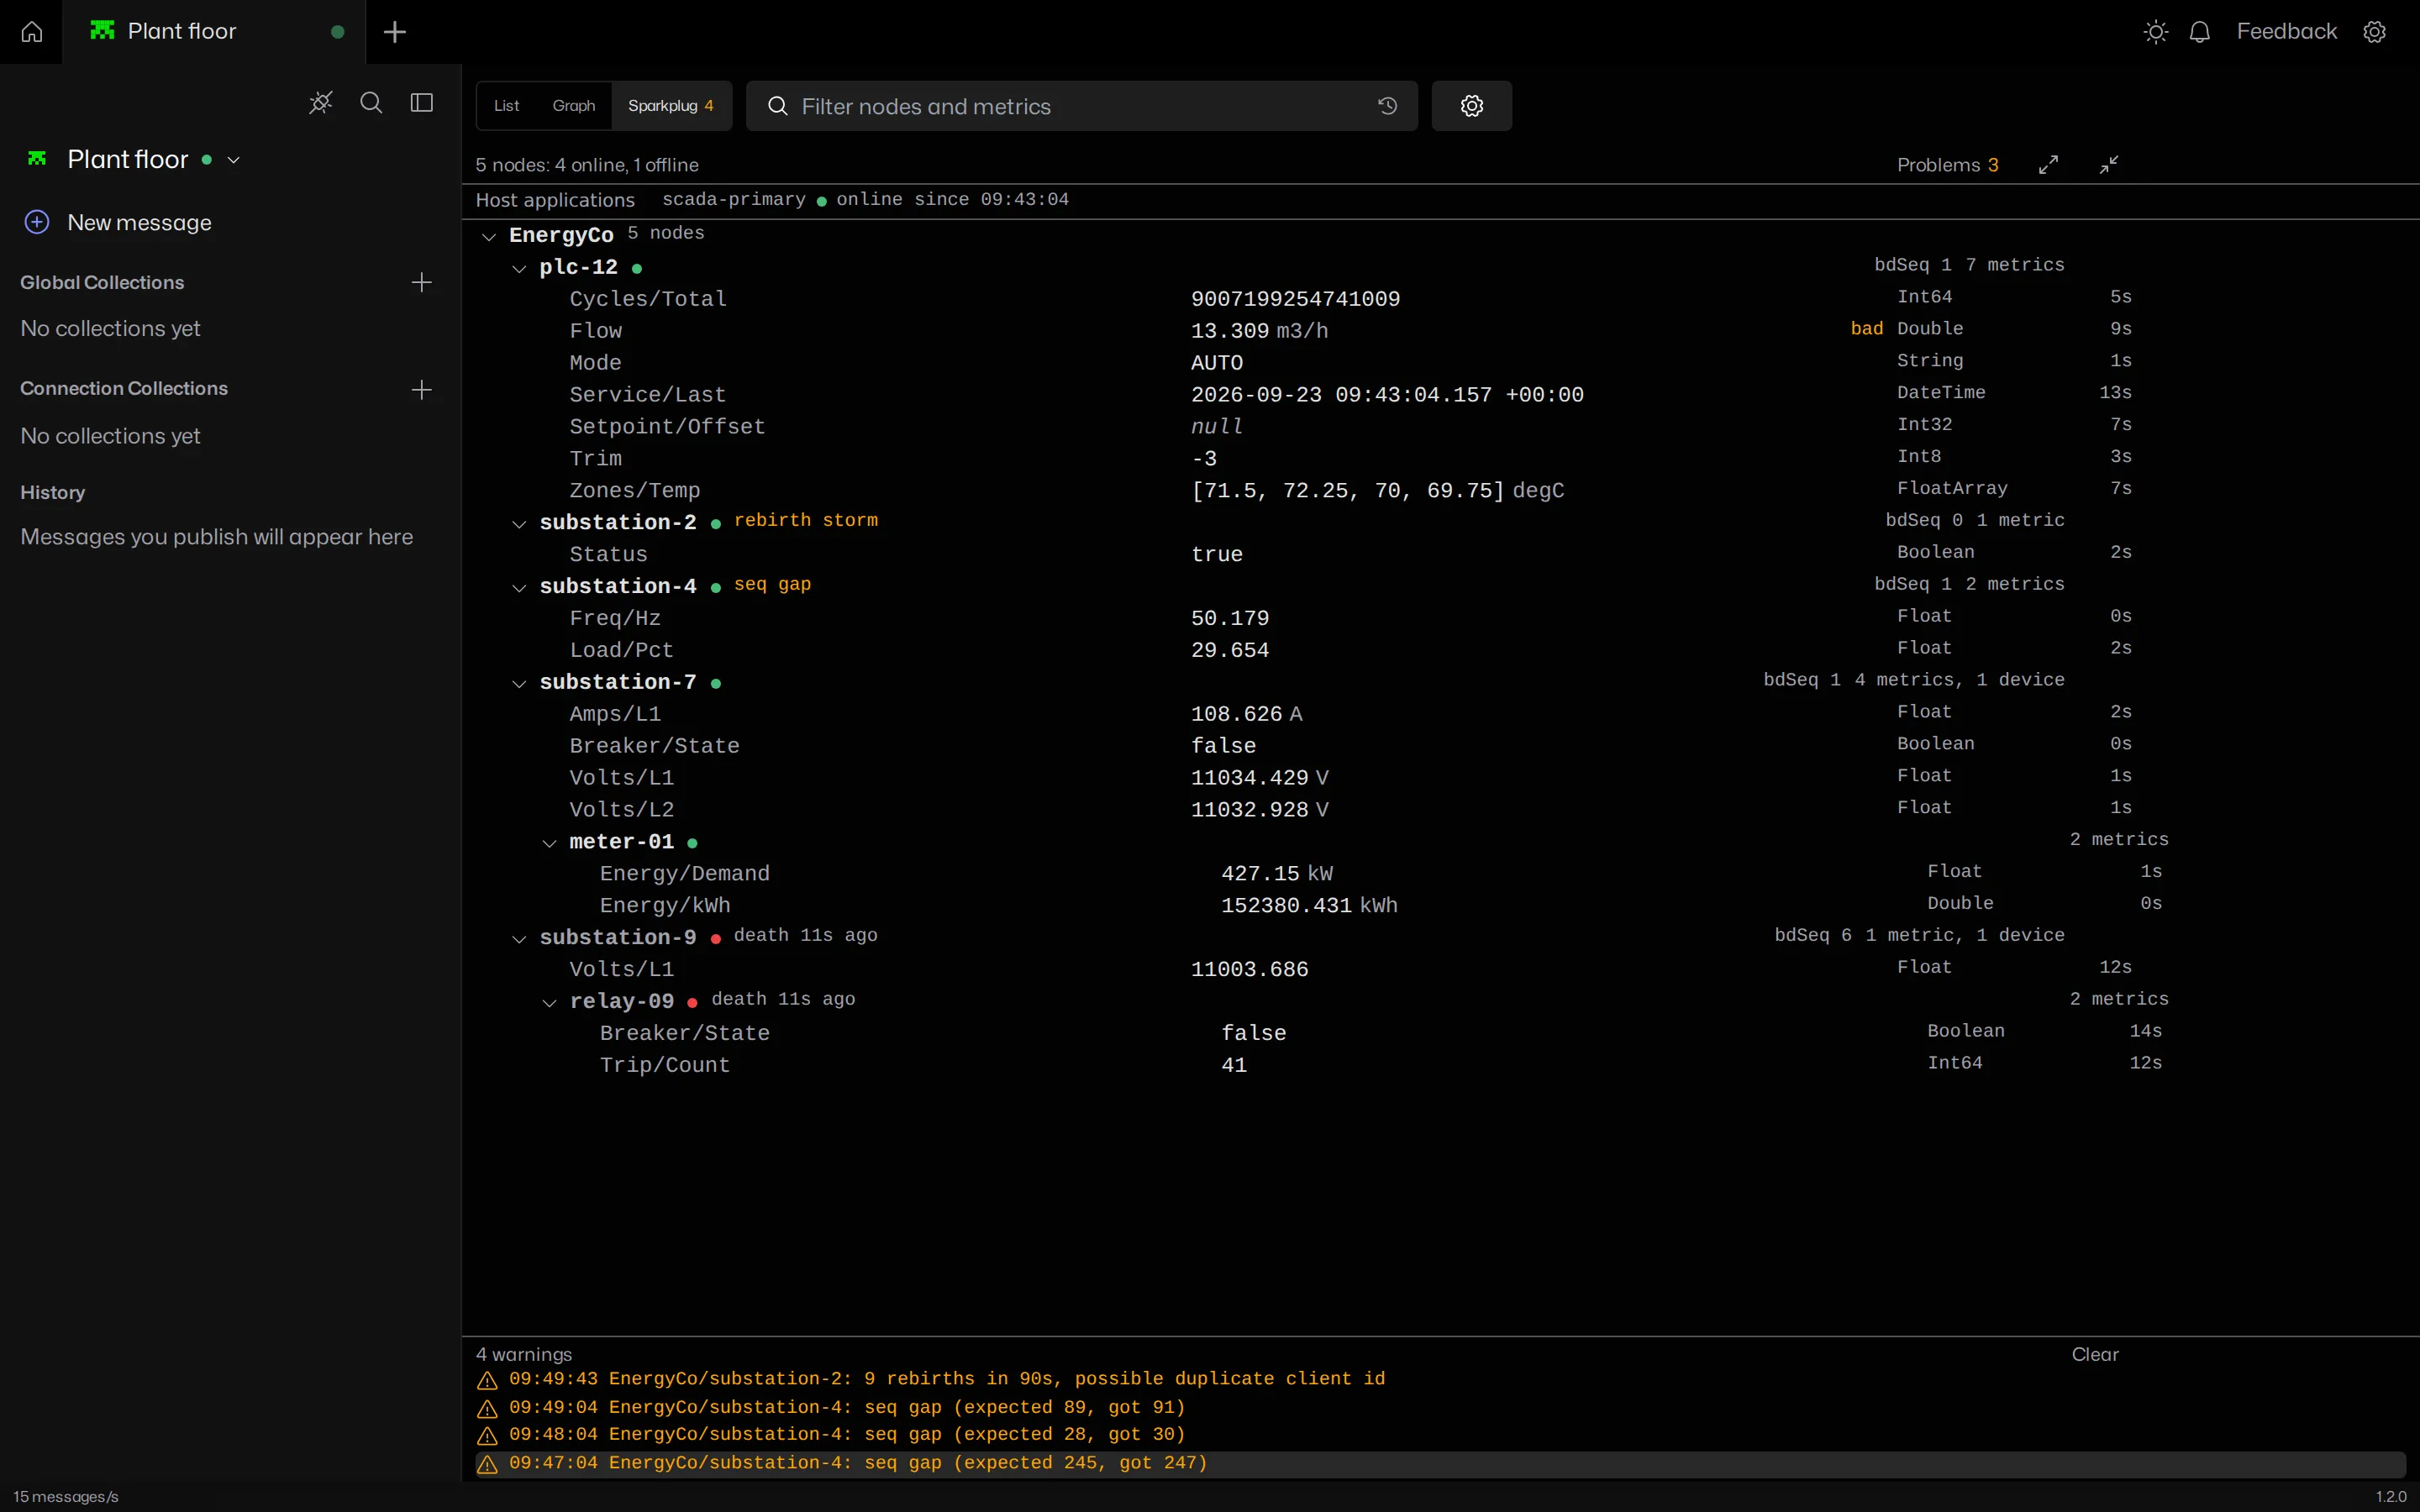Expand all nodes with the expand icon
Viewport: 2420px width, 1512px height.
[2048, 165]
